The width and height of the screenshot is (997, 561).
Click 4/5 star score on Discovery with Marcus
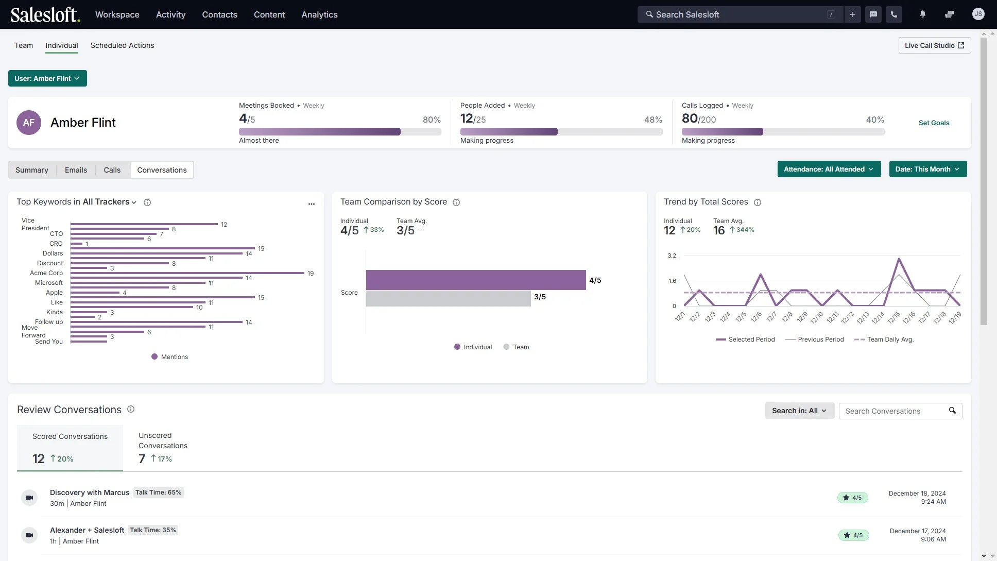853,498
